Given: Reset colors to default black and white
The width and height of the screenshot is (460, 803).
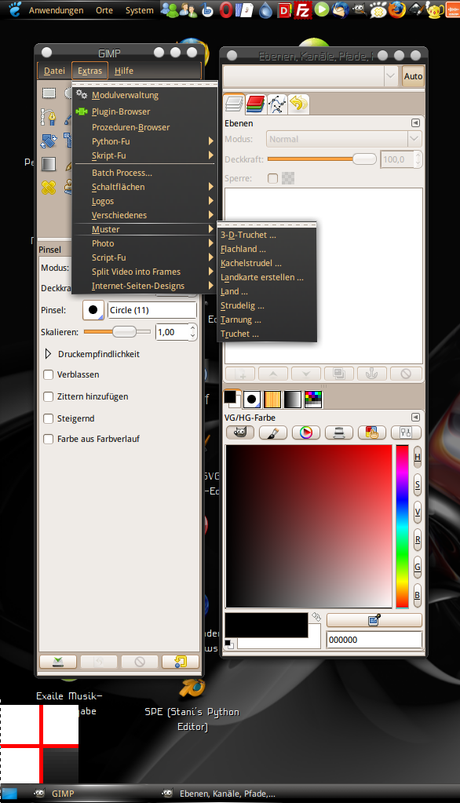Looking at the screenshot, I should [x=229, y=644].
